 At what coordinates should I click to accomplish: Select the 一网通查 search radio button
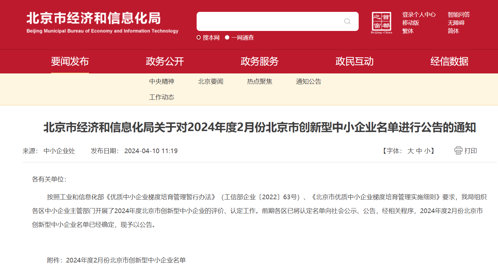pyautogui.click(x=227, y=38)
